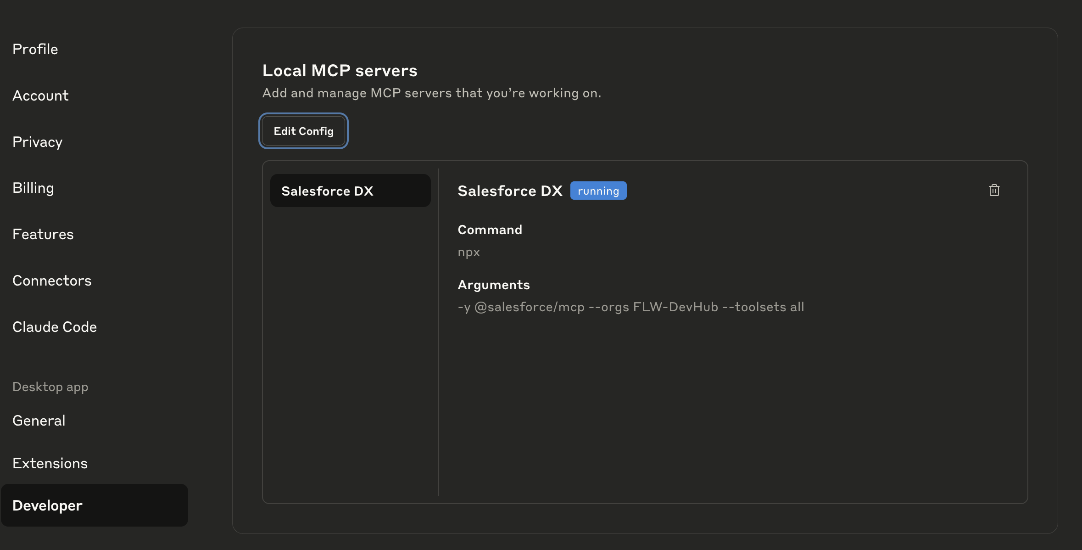Click the Edit Config button

pos(303,131)
